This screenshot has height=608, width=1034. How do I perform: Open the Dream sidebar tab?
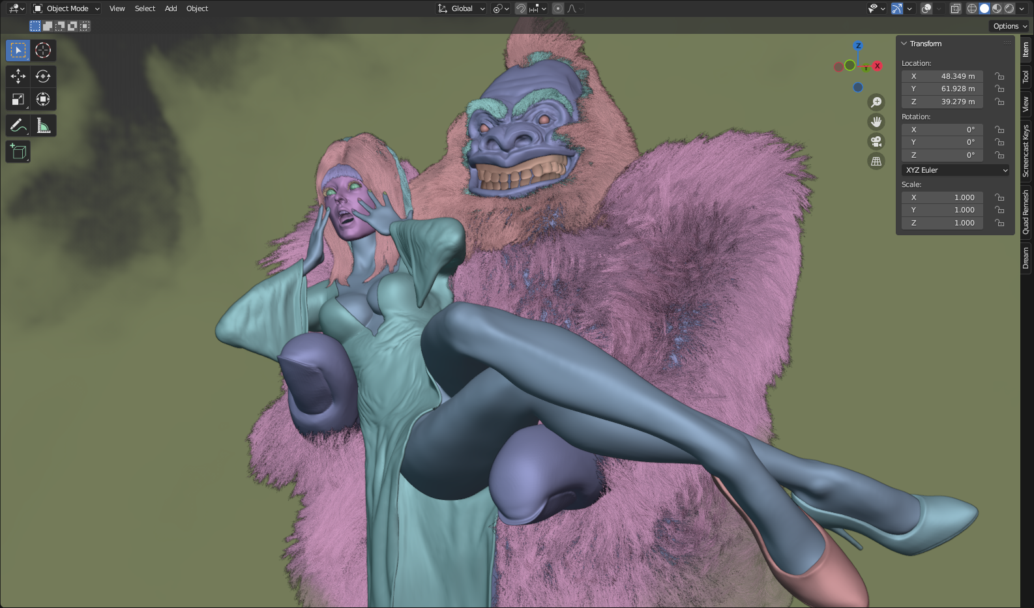click(1026, 258)
